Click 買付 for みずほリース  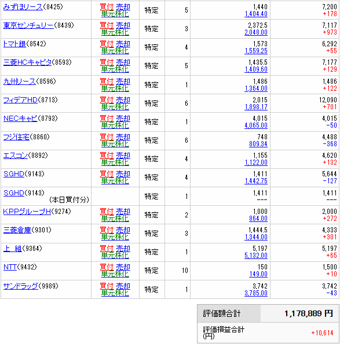pos(107,7)
